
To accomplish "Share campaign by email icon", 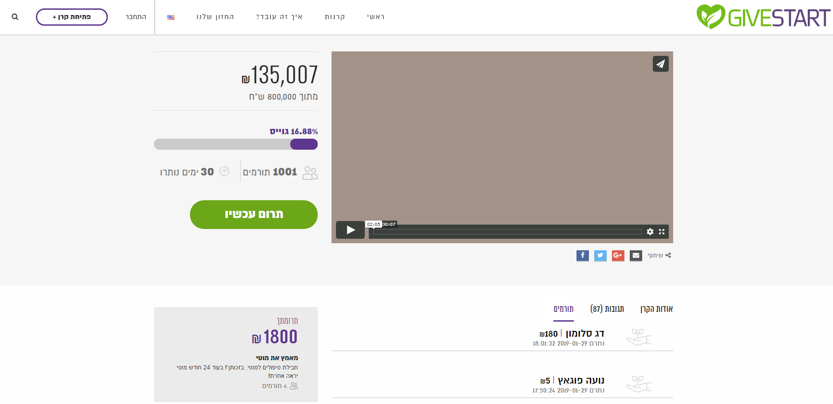I will click(x=636, y=256).
